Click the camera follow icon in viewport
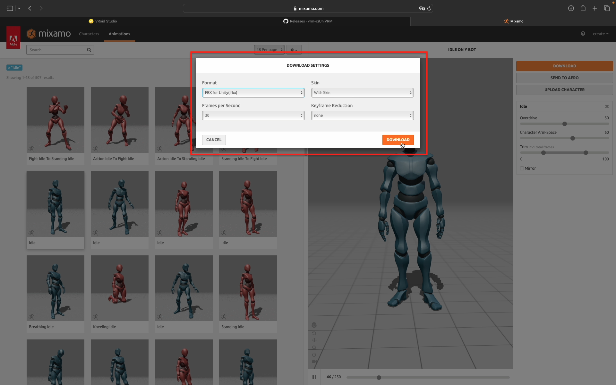Viewport: 616px width, 385px height. (314, 362)
